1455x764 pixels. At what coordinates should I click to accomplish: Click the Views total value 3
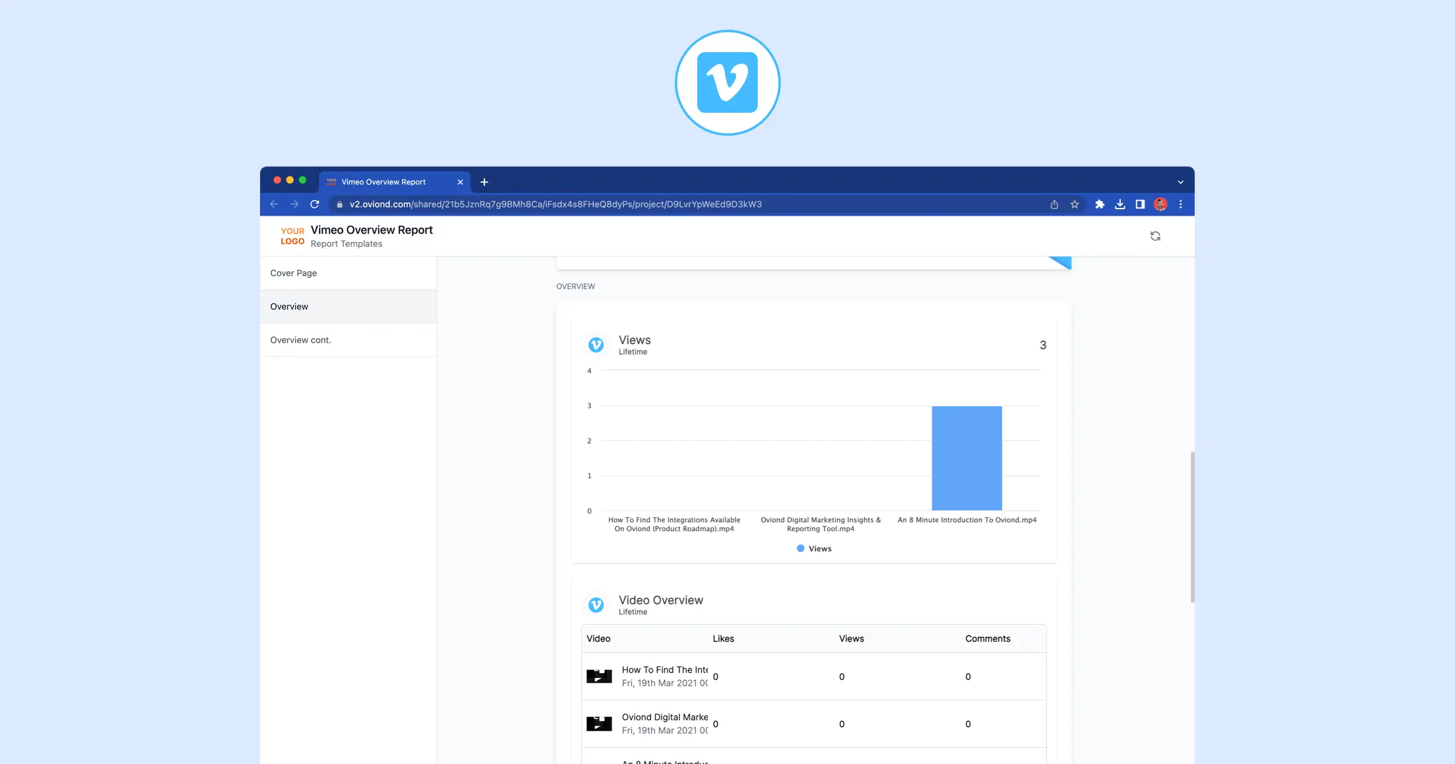(x=1043, y=345)
